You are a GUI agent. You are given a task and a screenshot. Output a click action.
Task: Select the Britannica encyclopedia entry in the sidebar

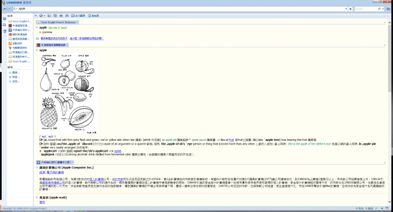point(20,30)
